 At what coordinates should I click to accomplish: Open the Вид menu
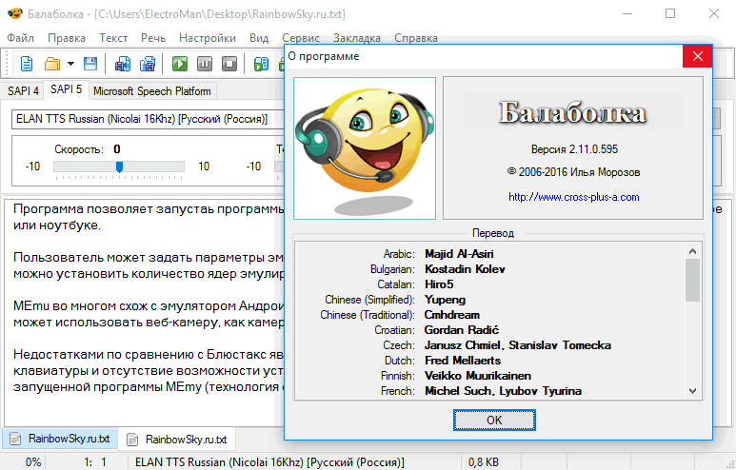pos(259,38)
